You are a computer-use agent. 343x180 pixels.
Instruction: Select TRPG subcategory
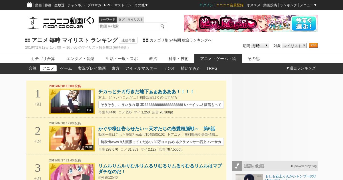coord(212,68)
